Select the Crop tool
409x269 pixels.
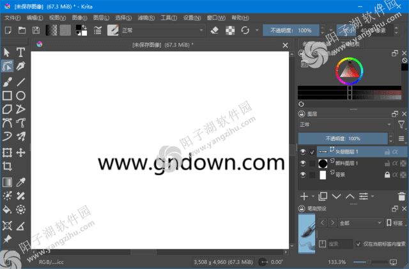tap(7, 166)
